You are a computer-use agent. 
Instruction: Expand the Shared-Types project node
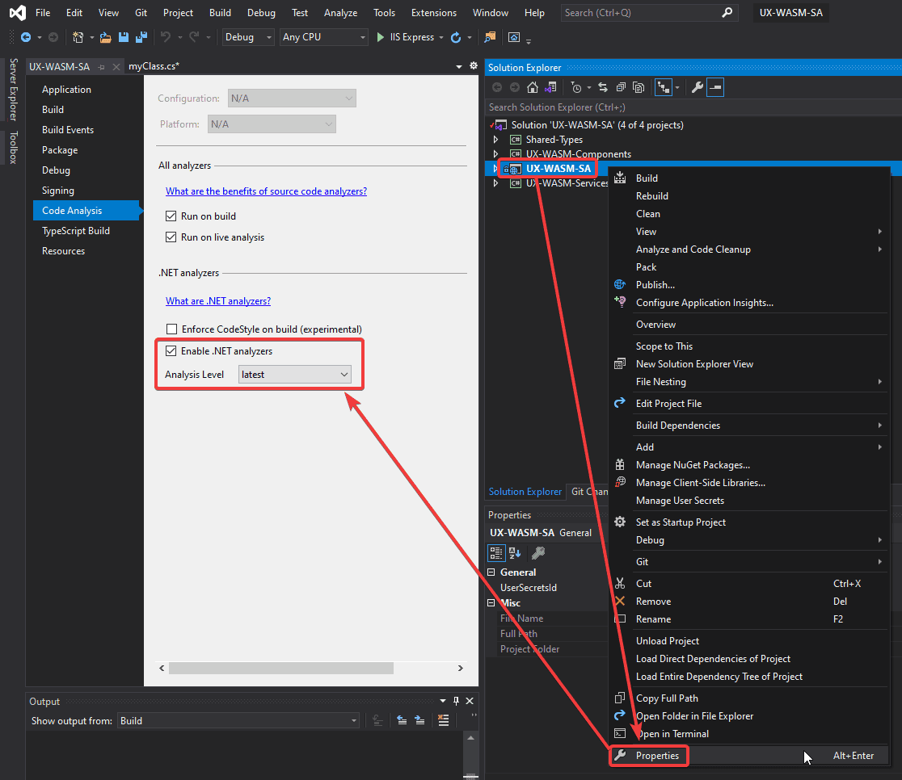click(x=496, y=140)
